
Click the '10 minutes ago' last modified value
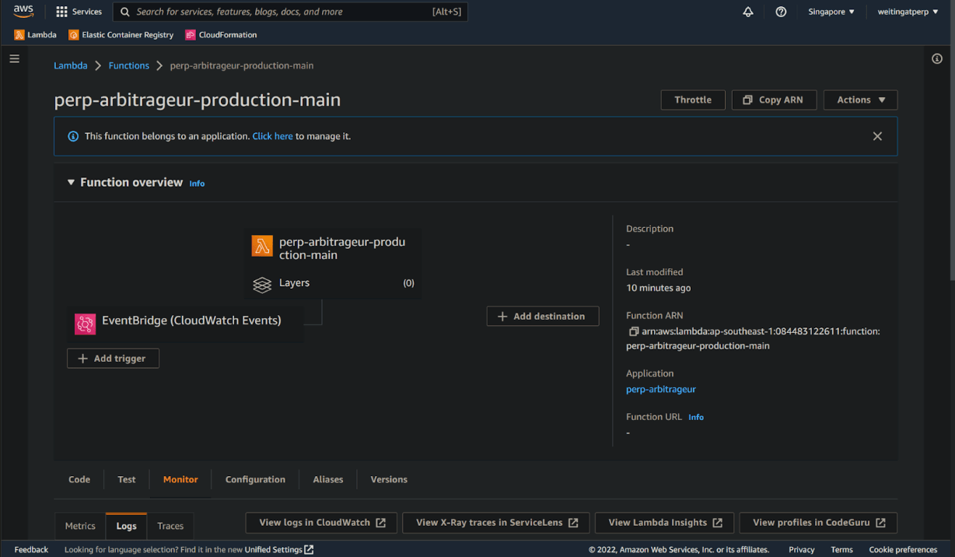[658, 288]
